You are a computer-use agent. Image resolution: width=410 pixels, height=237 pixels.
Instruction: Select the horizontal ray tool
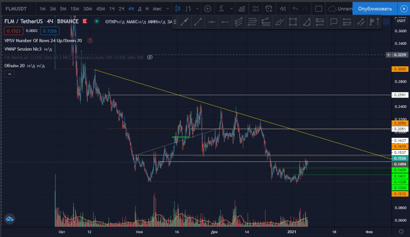pyautogui.click(x=225, y=22)
